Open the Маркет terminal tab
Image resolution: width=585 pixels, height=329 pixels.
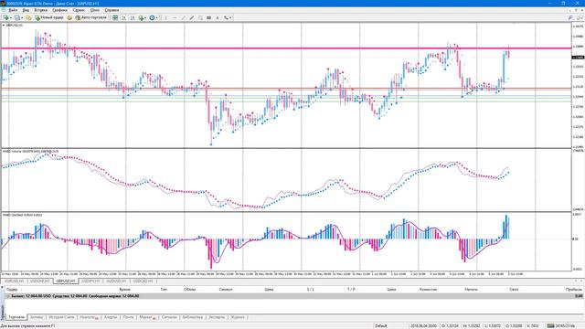tap(147, 317)
